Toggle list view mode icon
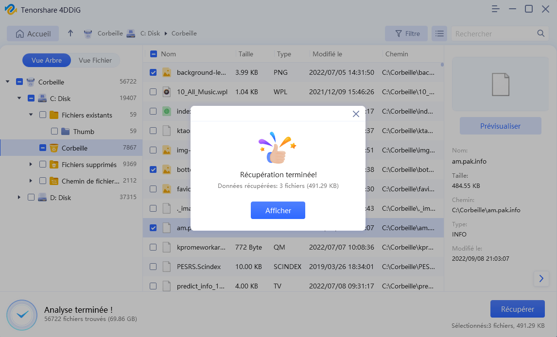Viewport: 557px width, 337px height. tap(439, 34)
